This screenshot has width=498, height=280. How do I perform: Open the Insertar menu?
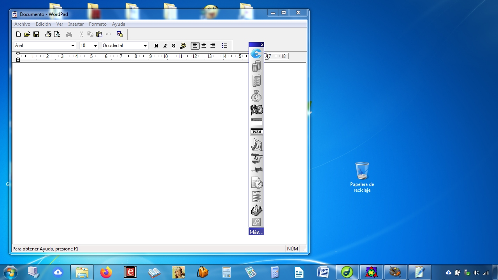[76, 24]
